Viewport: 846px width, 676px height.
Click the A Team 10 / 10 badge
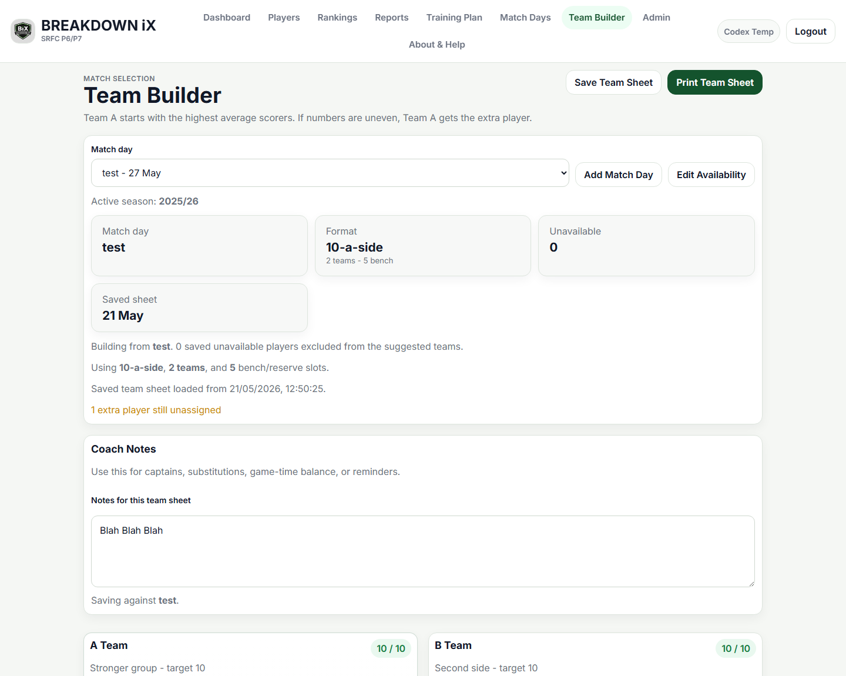(391, 648)
